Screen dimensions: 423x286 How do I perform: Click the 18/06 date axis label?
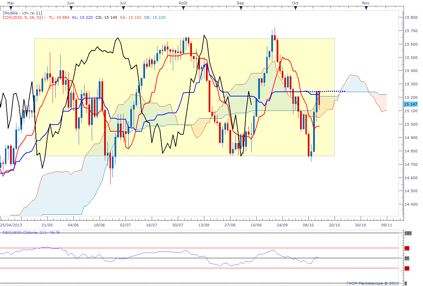click(x=99, y=225)
